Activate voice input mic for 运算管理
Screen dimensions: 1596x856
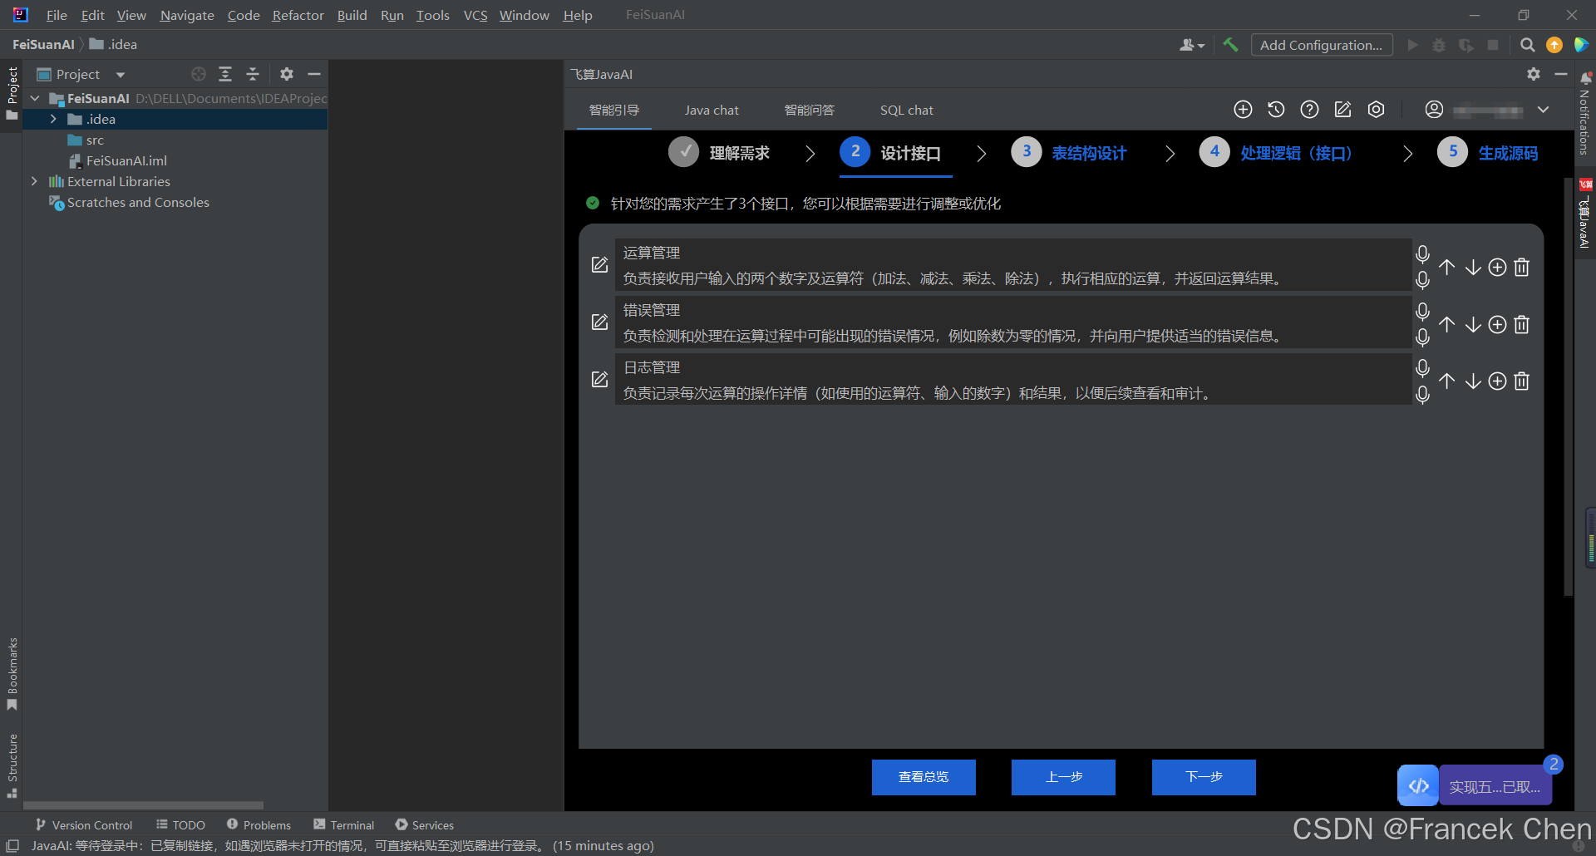point(1422,255)
